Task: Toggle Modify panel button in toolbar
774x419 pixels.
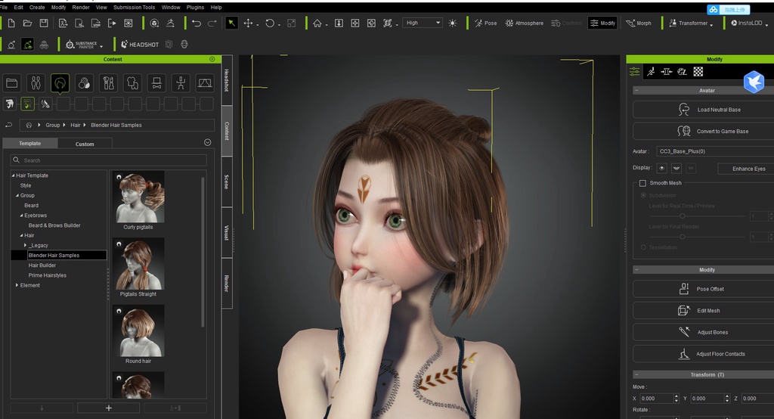Action: 602,23
